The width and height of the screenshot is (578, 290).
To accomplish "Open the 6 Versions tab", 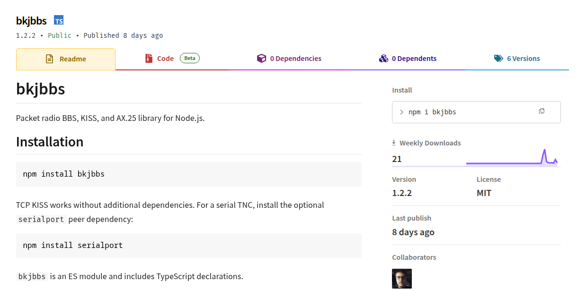I will [x=517, y=59].
